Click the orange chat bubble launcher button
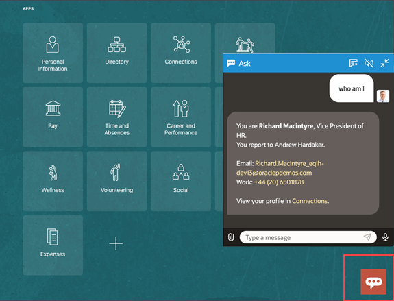The width and height of the screenshot is (394, 301). click(373, 282)
